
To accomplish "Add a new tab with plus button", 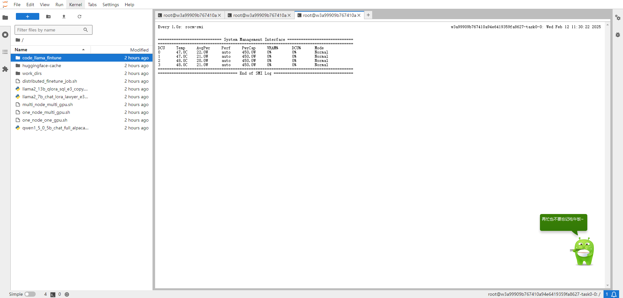I will (x=368, y=15).
